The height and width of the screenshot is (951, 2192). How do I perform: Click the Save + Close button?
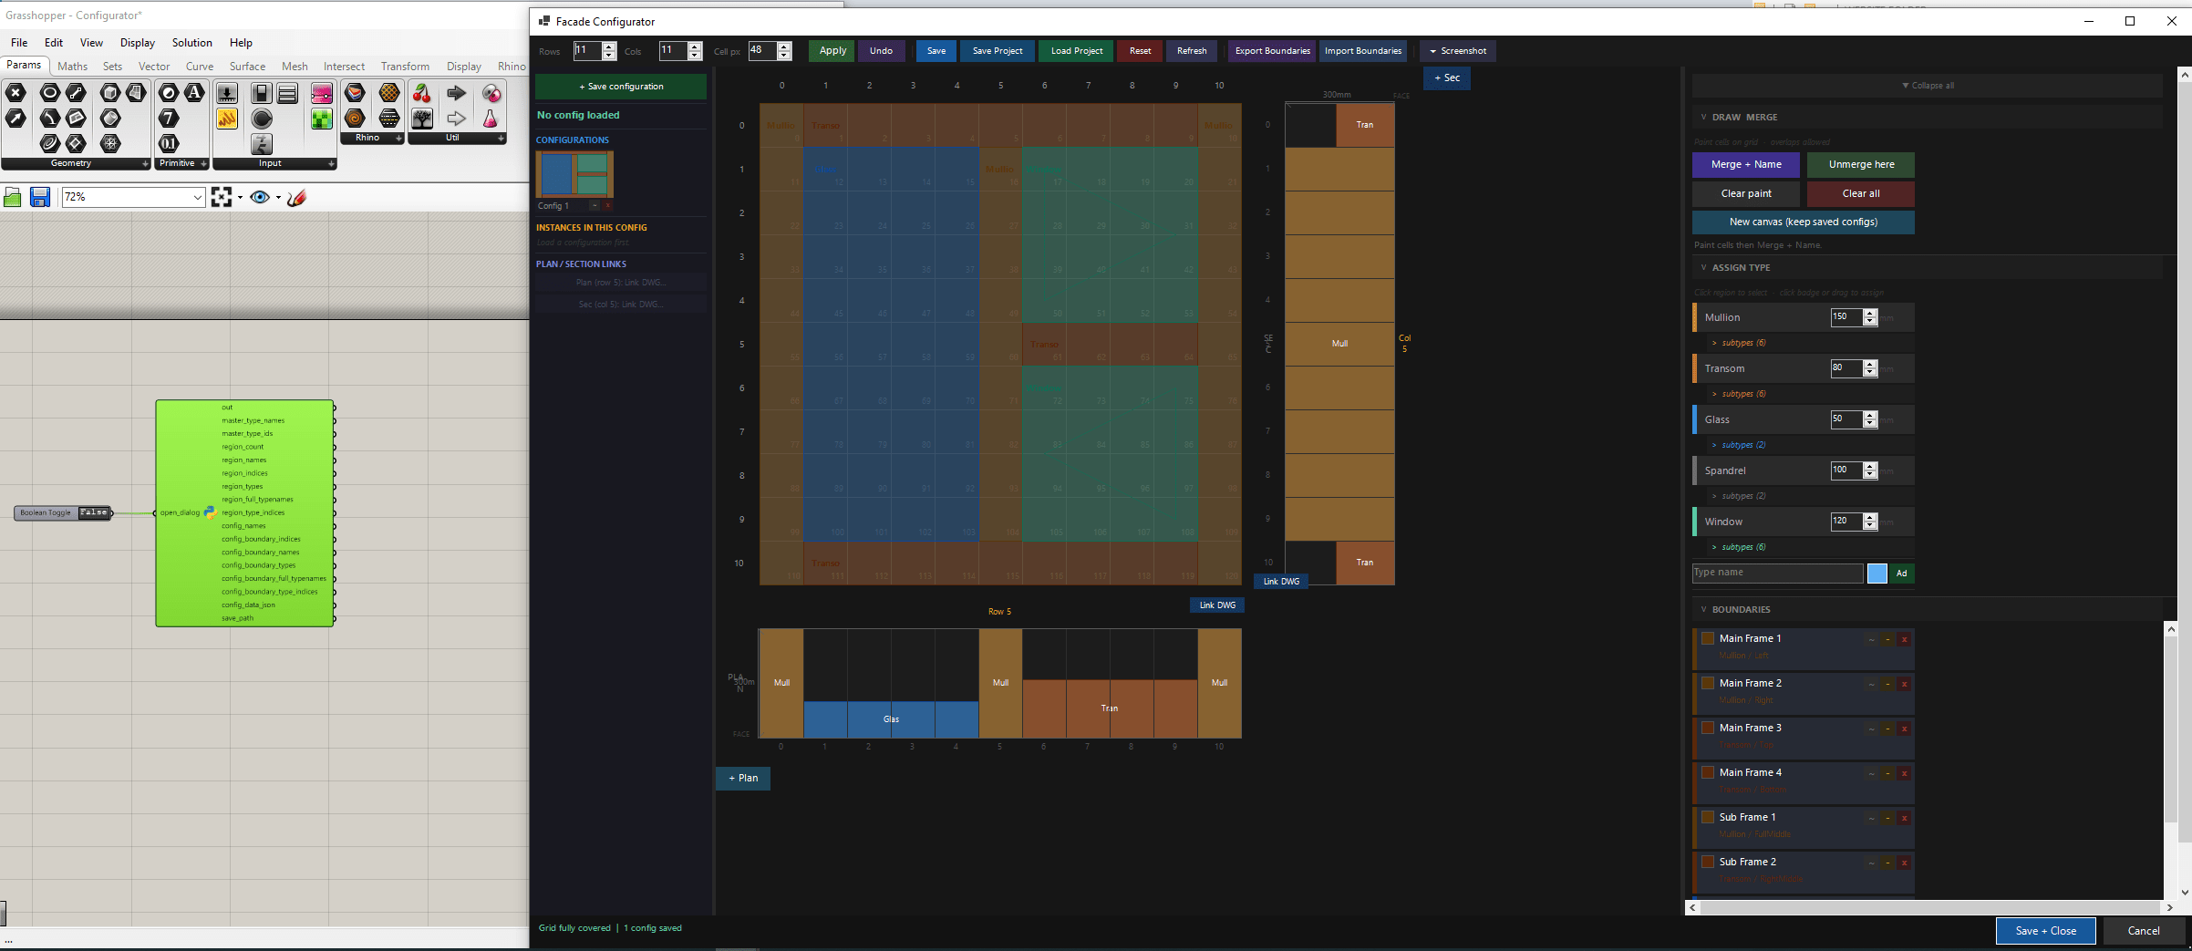point(2045,931)
